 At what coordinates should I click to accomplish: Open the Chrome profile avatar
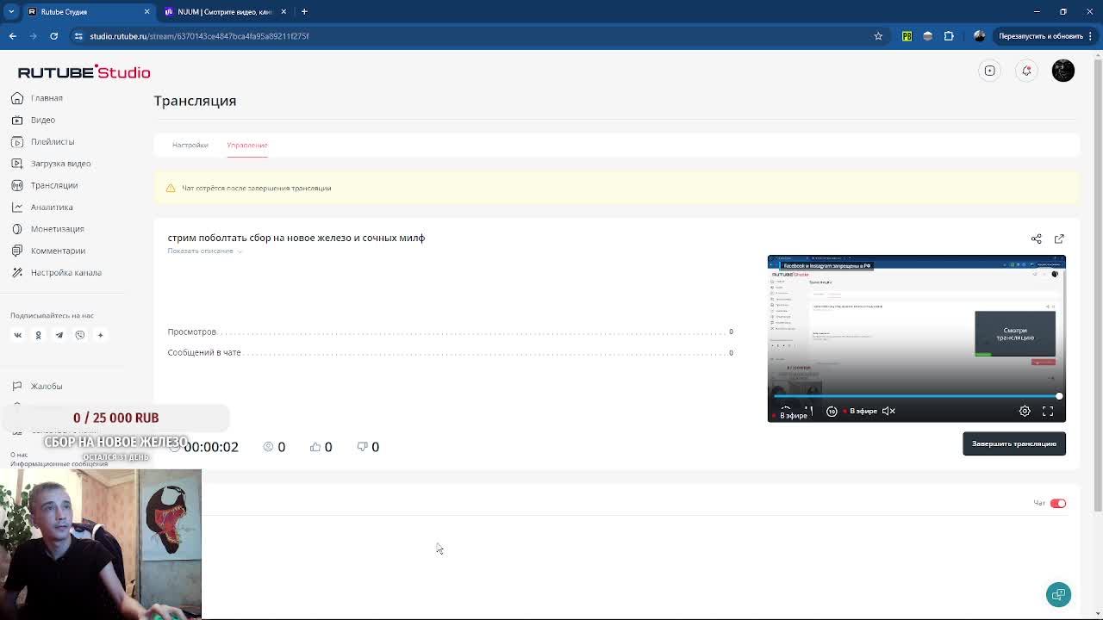[x=979, y=36]
